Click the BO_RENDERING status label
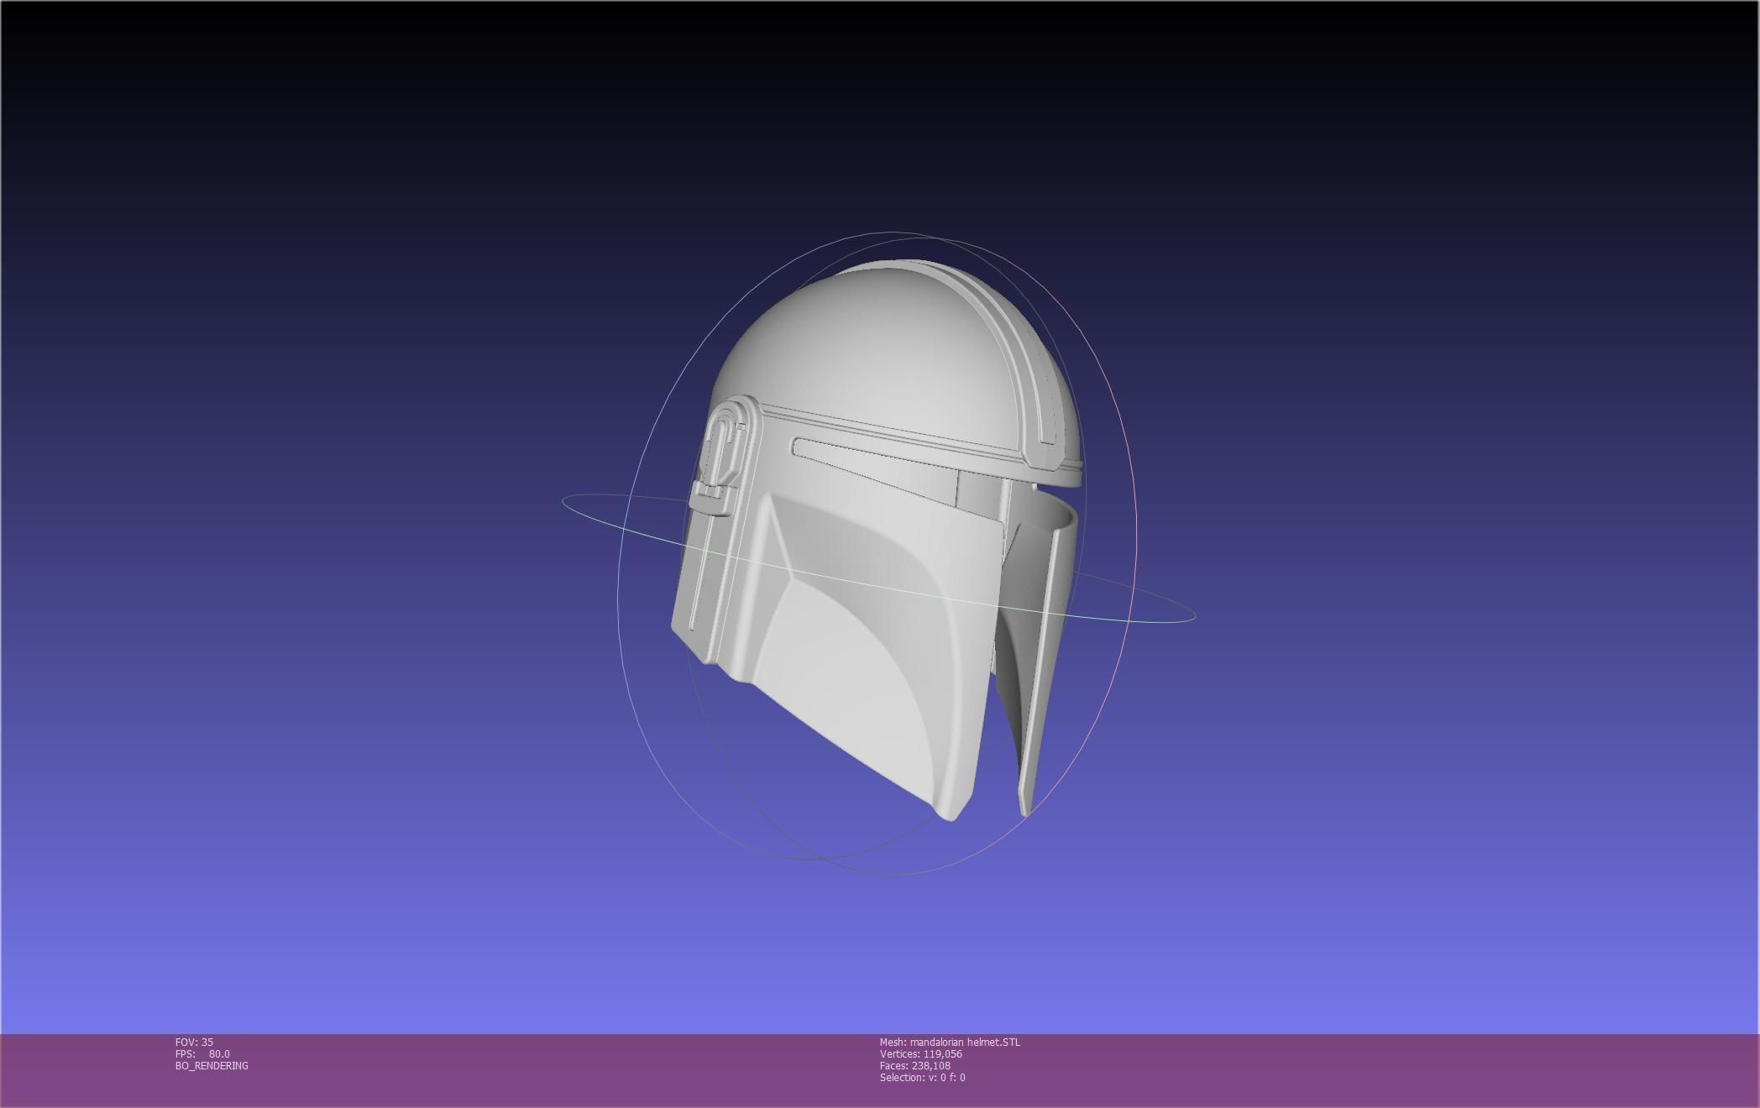Image resolution: width=1760 pixels, height=1108 pixels. (212, 1065)
